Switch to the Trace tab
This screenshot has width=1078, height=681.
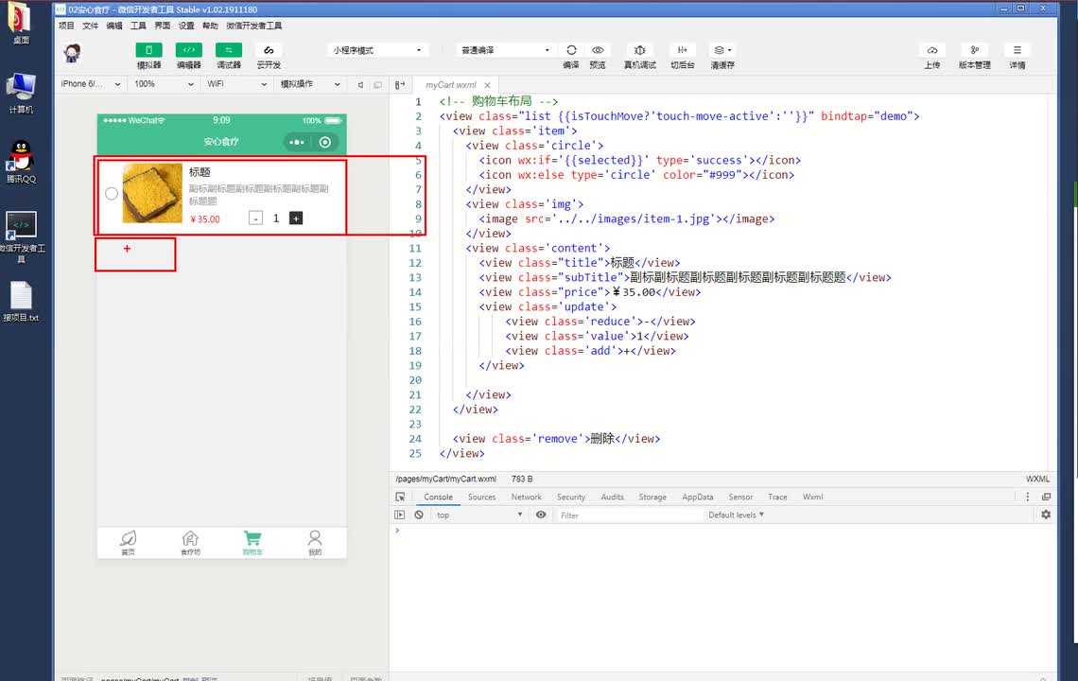pos(777,497)
